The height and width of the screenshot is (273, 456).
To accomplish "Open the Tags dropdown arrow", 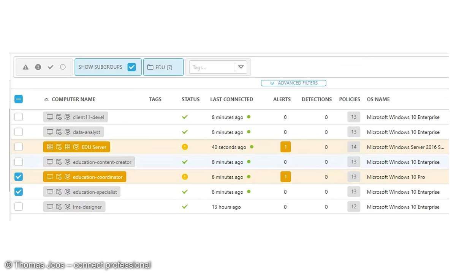I will [241, 67].
